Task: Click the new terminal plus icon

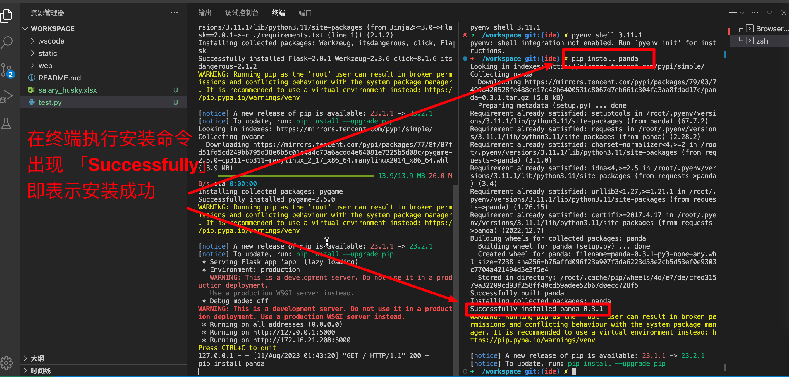Action: [x=732, y=13]
